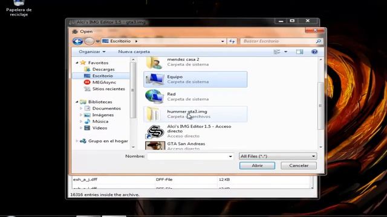Select exh_a_j.dff row in IMG Editor

(x=191, y=180)
